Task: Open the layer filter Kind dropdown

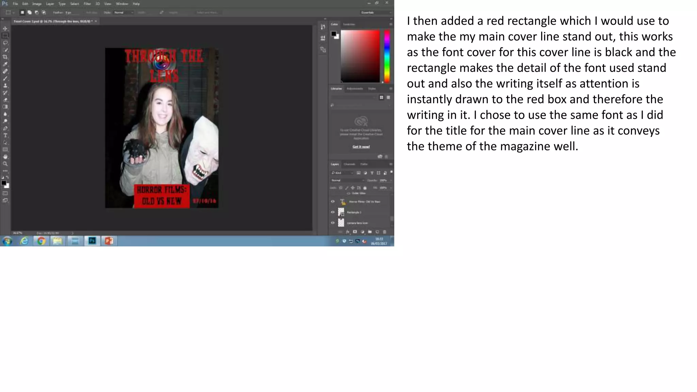Action: (x=342, y=173)
